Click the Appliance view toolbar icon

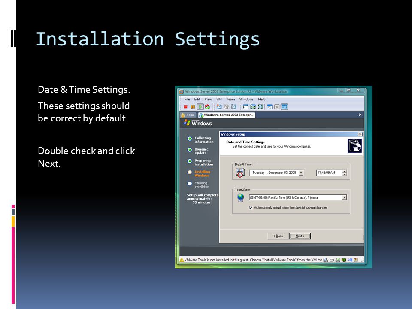pos(277,107)
